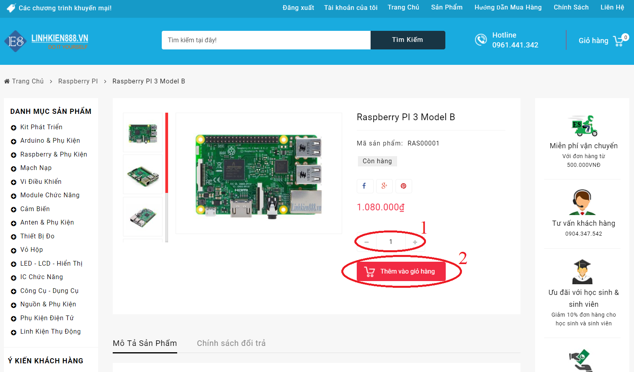Screen dimensions: 634x372
Task: Open Vỏ Hộp category
Action: click(x=32, y=250)
